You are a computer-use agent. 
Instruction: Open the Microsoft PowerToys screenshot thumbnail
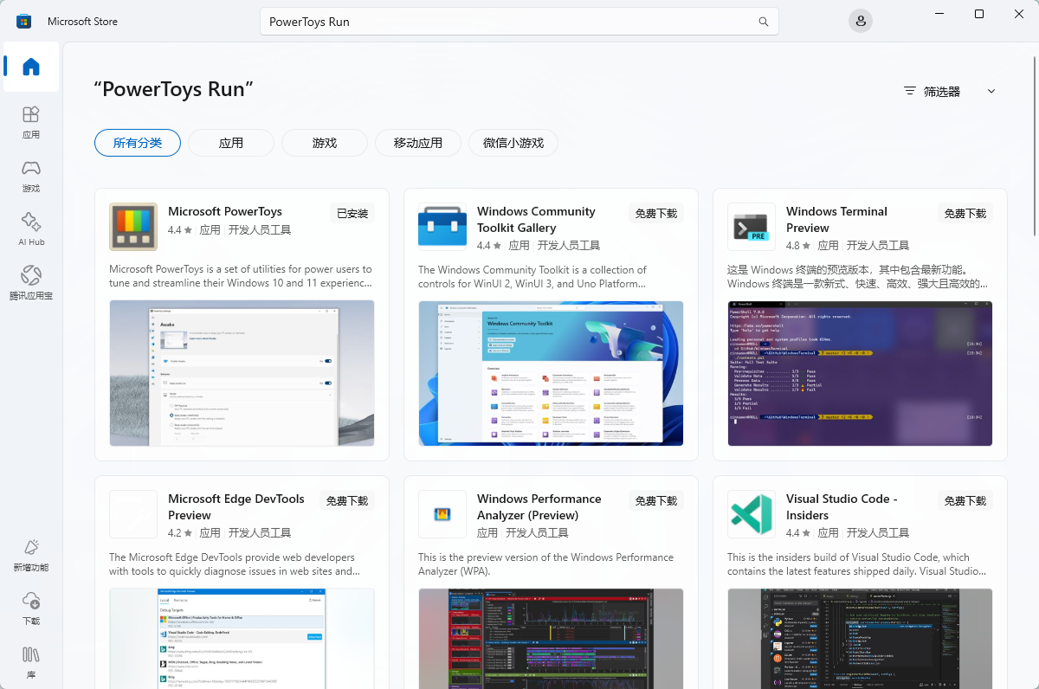242,373
